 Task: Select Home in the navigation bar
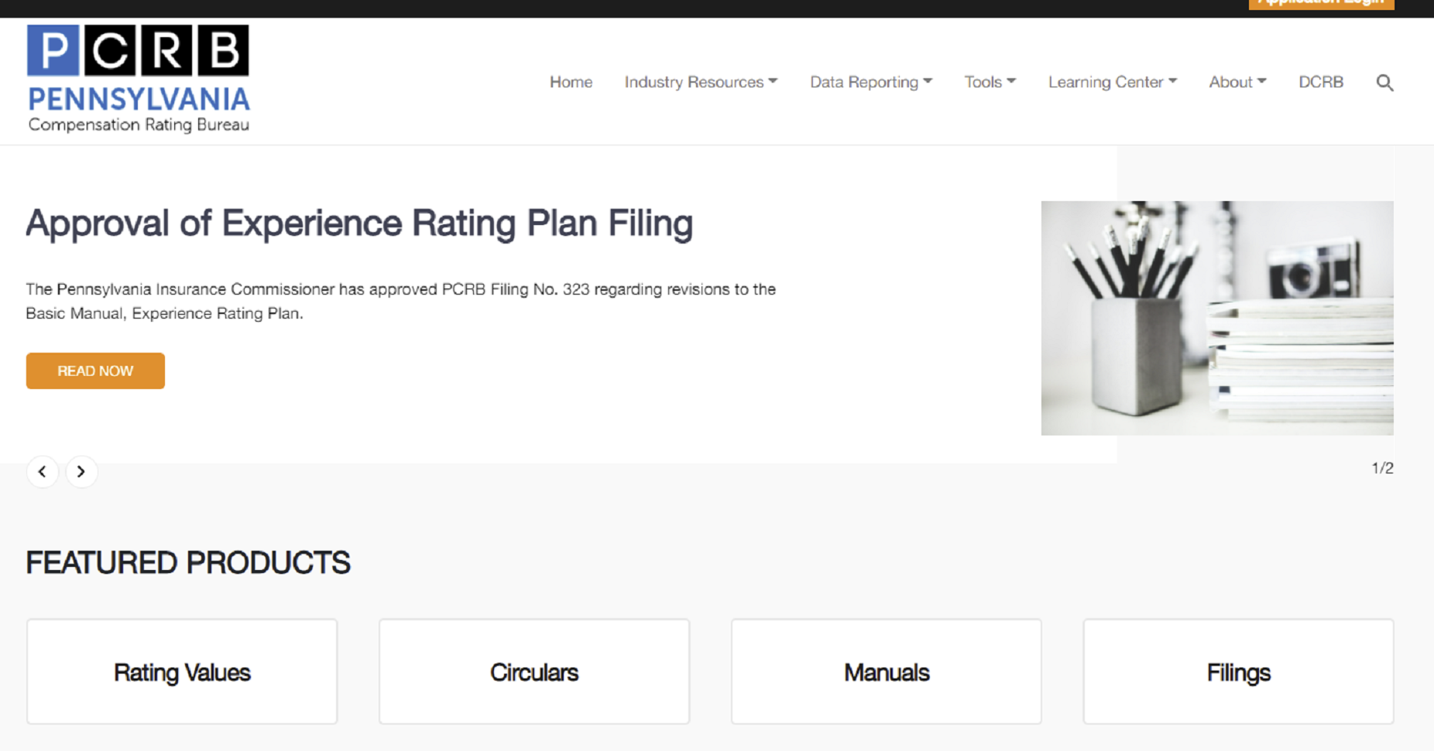[x=571, y=82]
